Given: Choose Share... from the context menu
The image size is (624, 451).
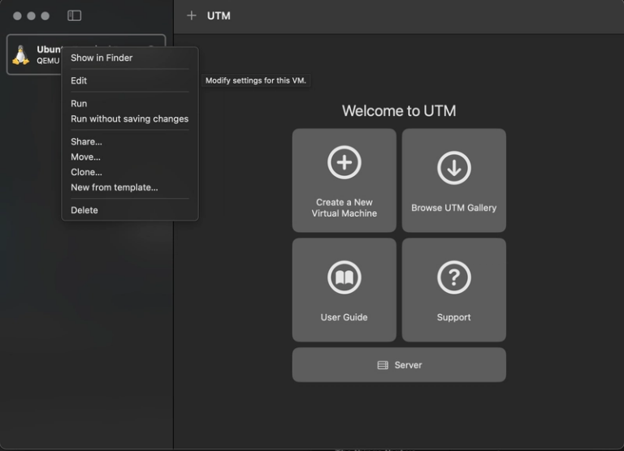Looking at the screenshot, I should (x=130, y=142).
